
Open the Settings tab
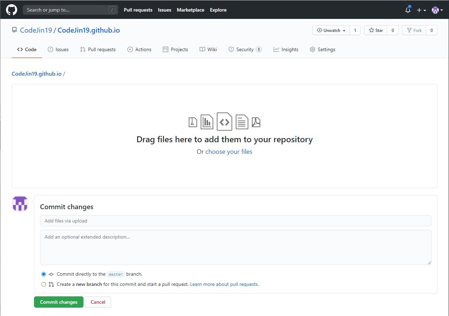(323, 49)
